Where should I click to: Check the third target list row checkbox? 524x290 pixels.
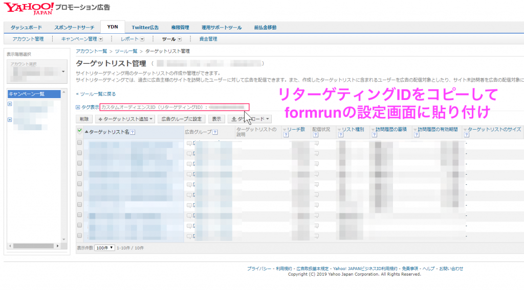point(79,163)
